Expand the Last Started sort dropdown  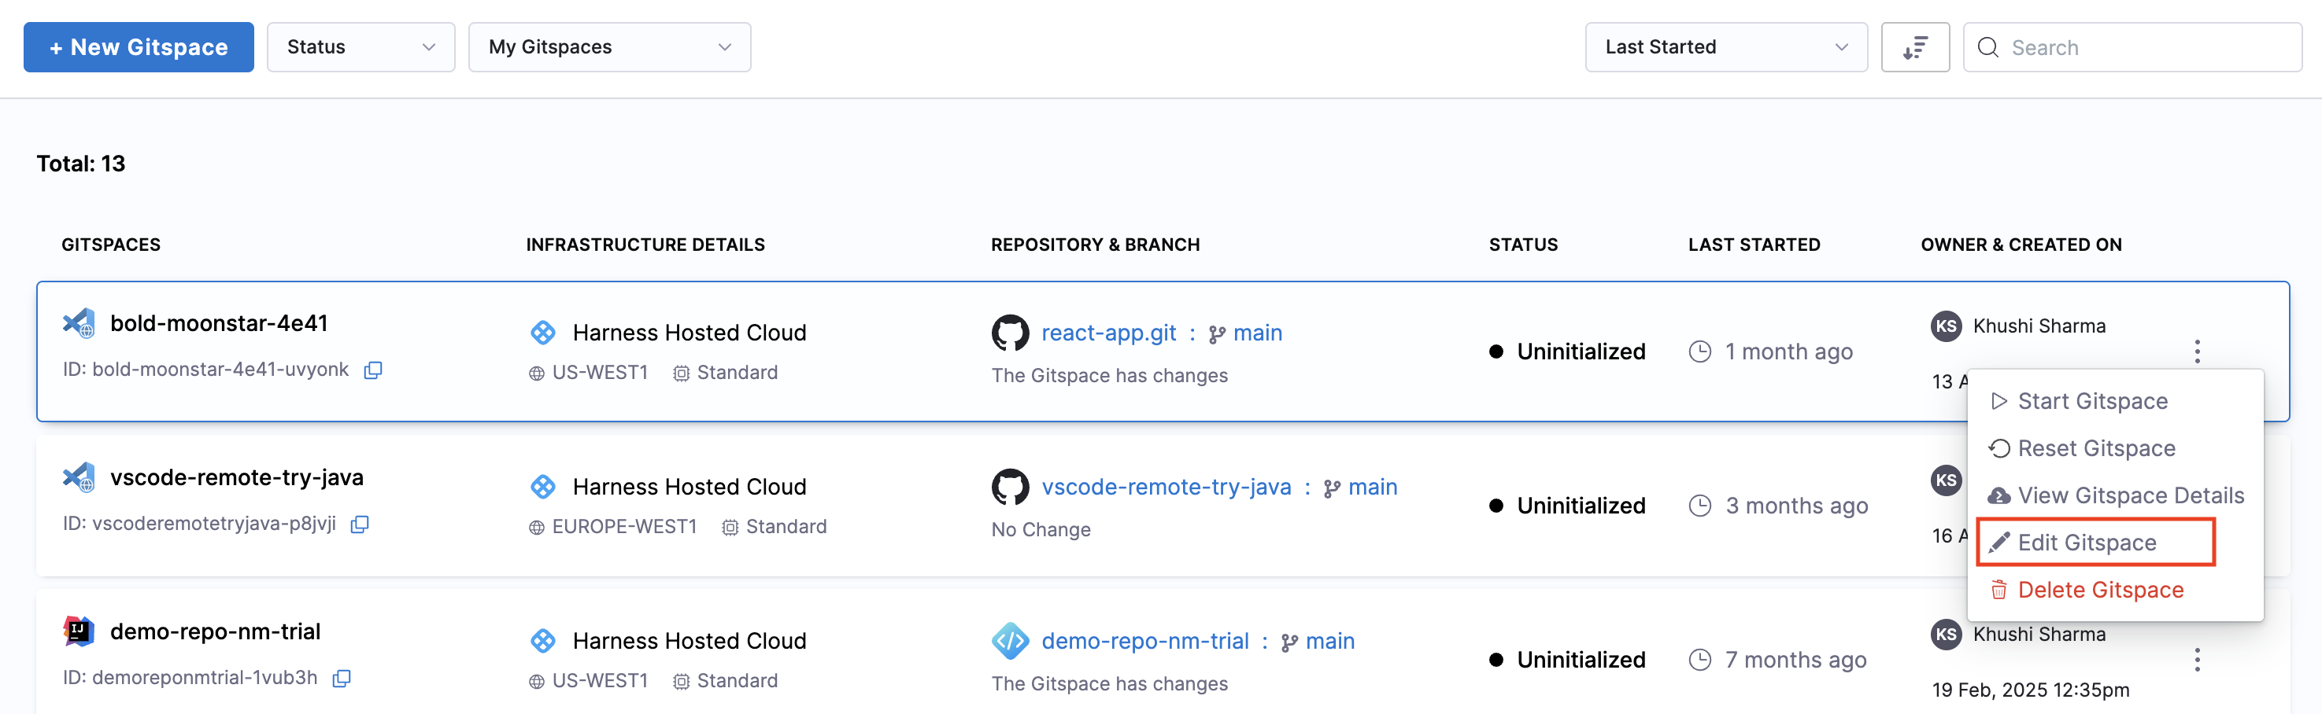click(x=1725, y=48)
